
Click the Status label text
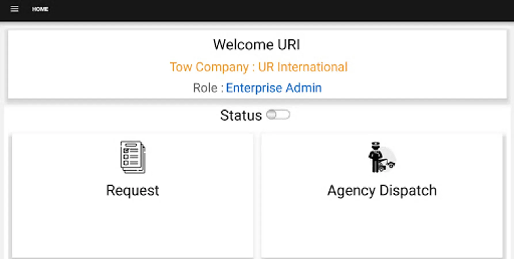pos(241,115)
